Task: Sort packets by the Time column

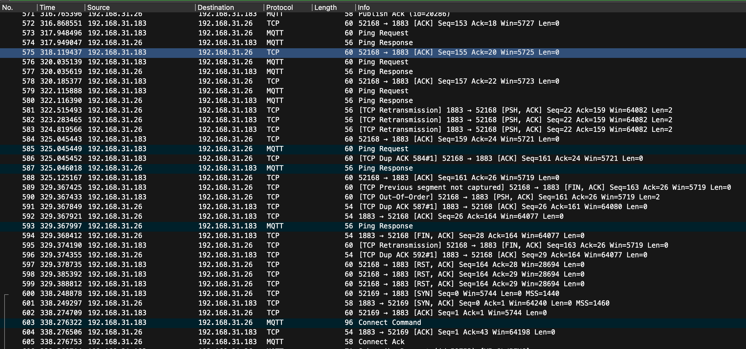Action: point(48,7)
